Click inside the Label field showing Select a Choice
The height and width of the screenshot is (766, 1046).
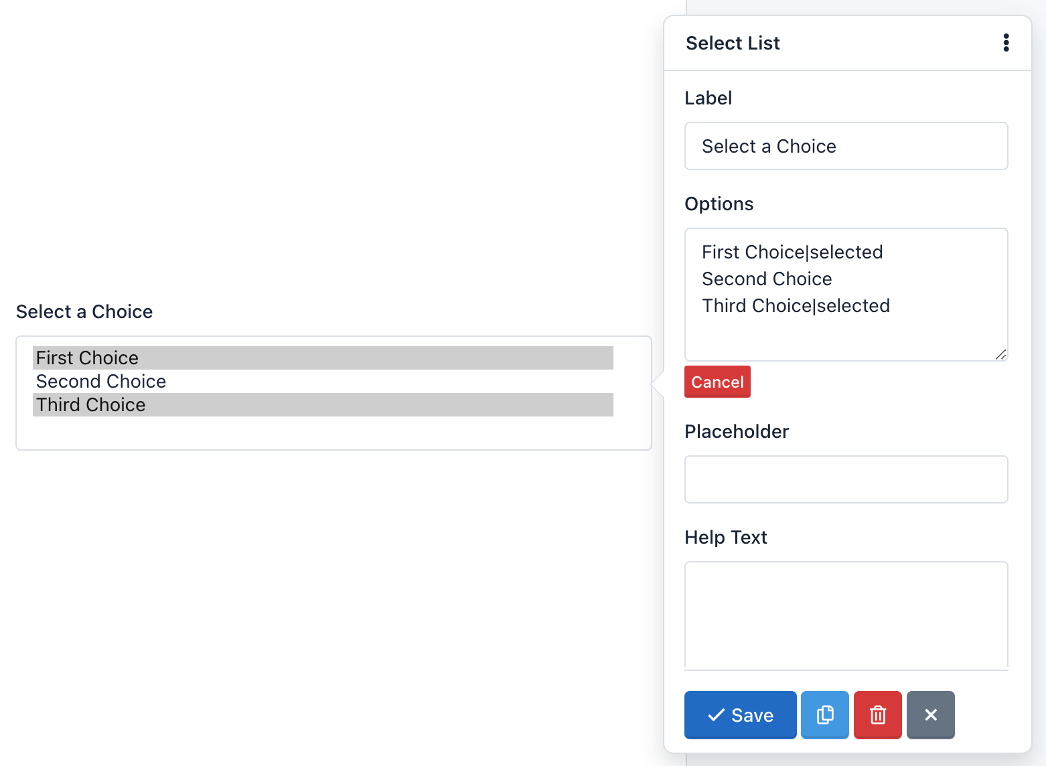[846, 146]
